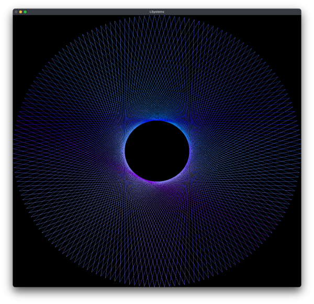Click the center of the black inner circle
This screenshot has height=304, width=314.
tap(157, 151)
